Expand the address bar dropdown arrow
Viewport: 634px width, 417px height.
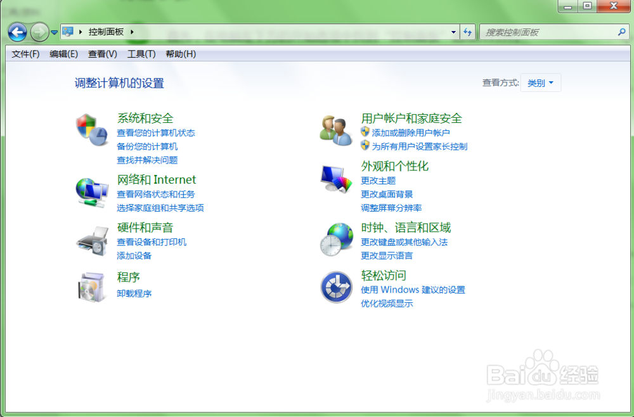pyautogui.click(x=453, y=32)
